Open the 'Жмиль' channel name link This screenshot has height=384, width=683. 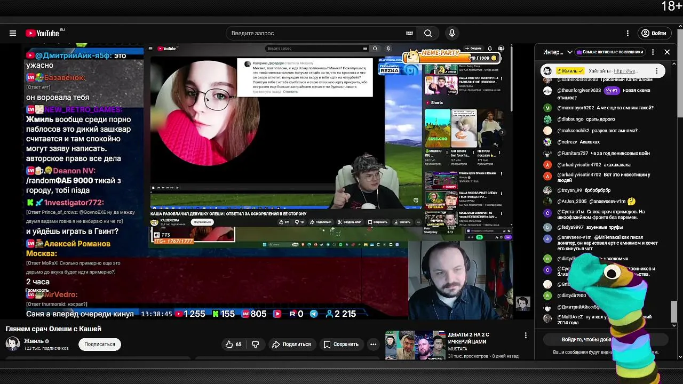34,341
